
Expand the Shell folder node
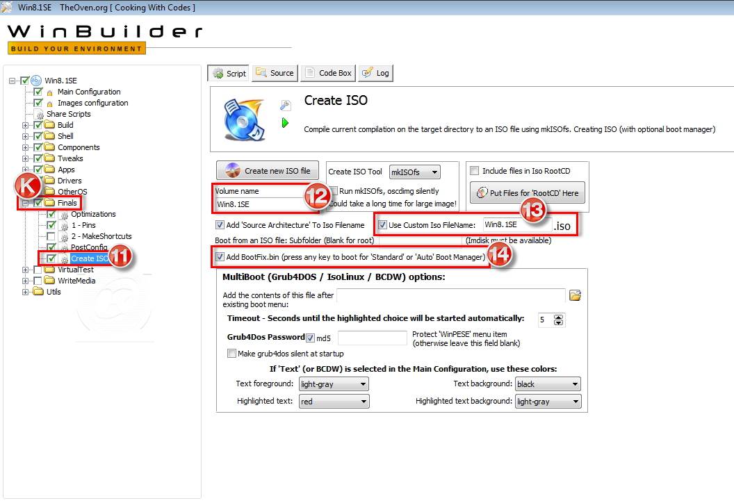(x=25, y=137)
